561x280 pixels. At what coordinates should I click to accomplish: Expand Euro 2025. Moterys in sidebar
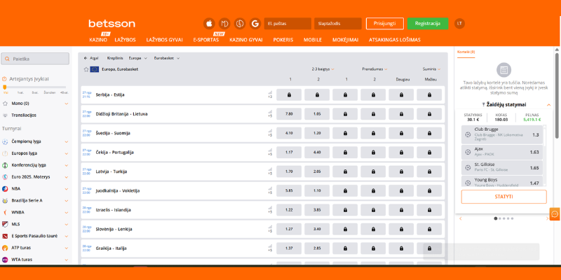click(66, 177)
